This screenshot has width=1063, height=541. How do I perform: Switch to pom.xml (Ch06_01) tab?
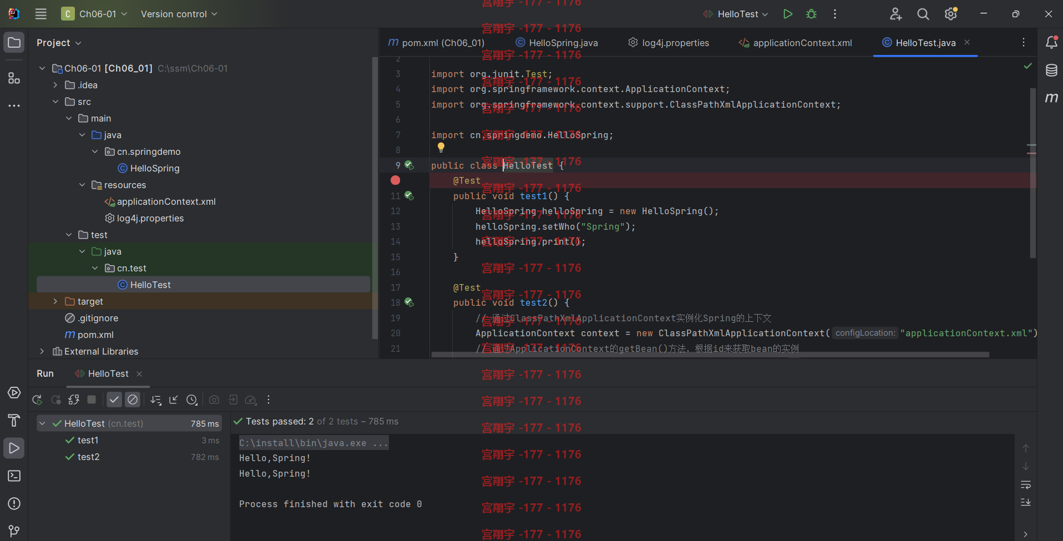(436, 43)
